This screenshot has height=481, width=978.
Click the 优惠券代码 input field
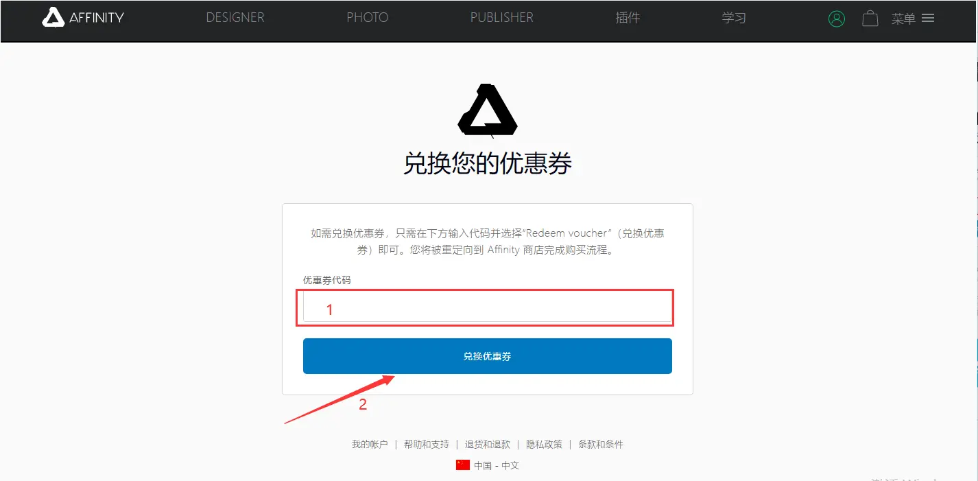point(488,307)
